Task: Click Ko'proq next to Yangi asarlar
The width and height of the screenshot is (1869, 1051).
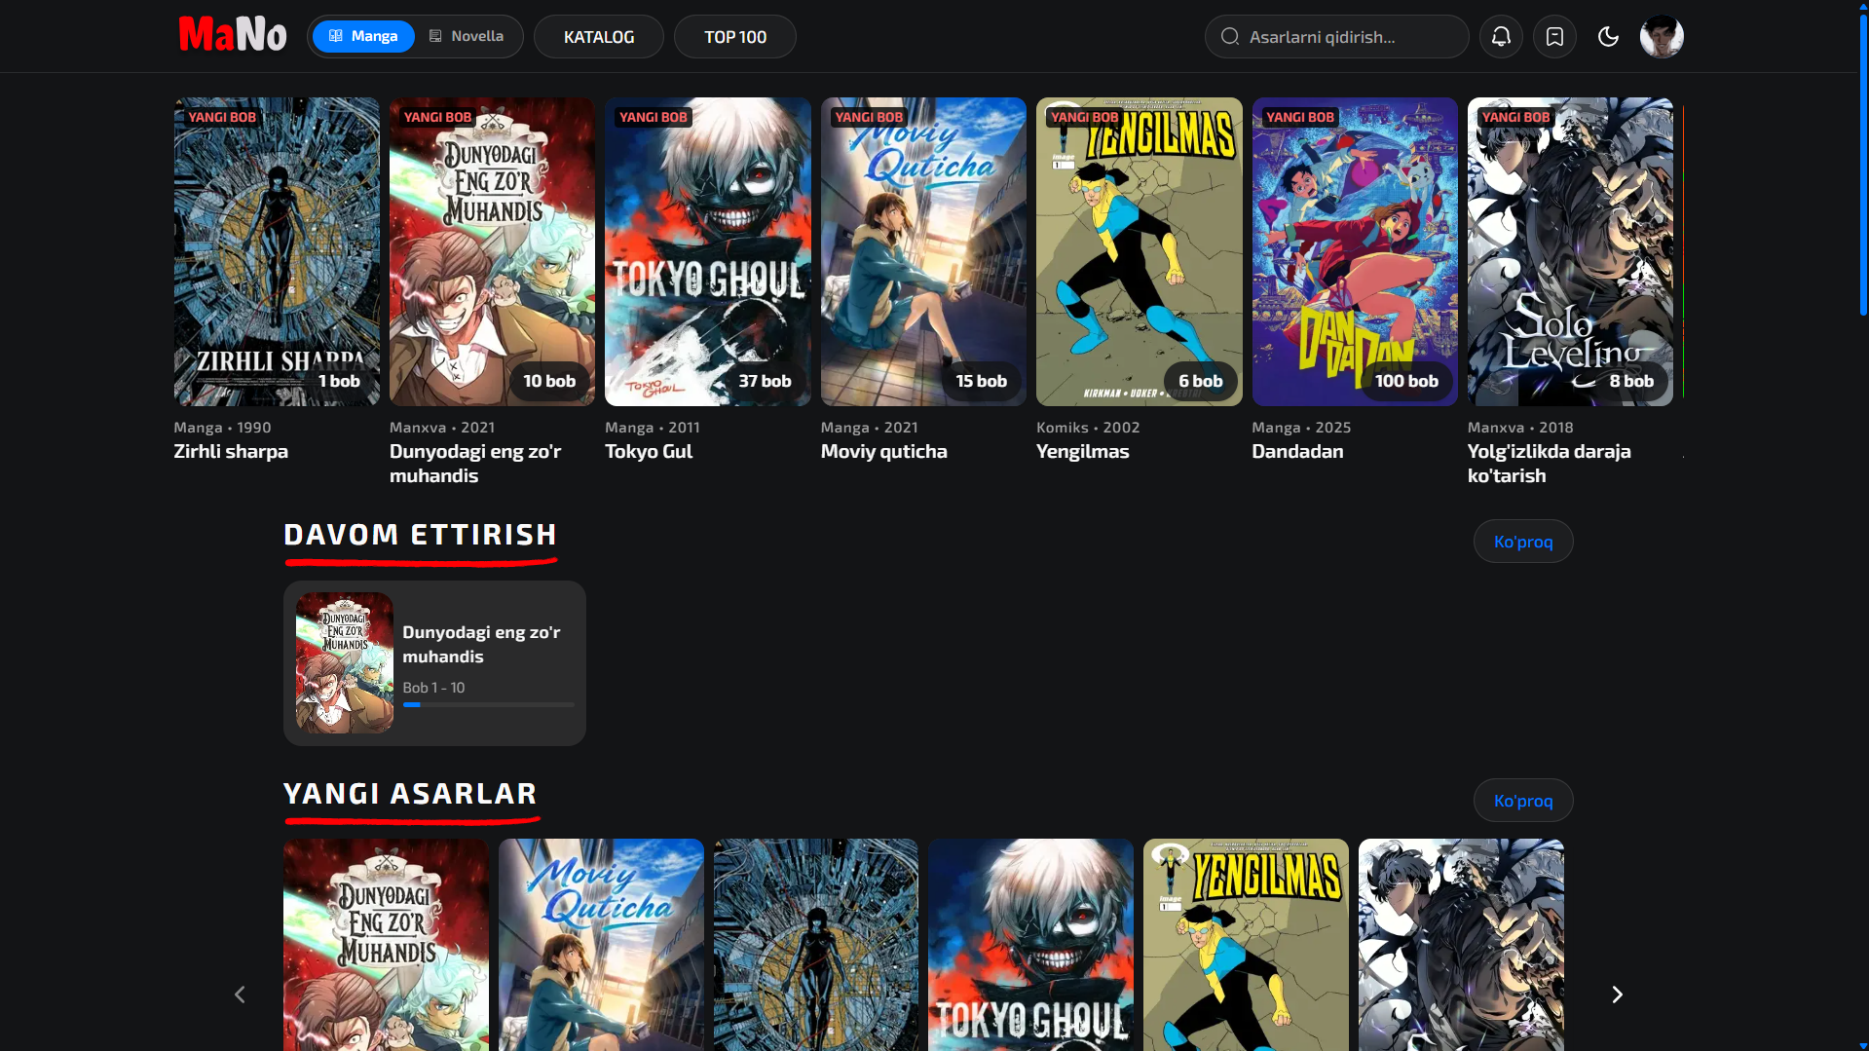Action: click(1523, 801)
